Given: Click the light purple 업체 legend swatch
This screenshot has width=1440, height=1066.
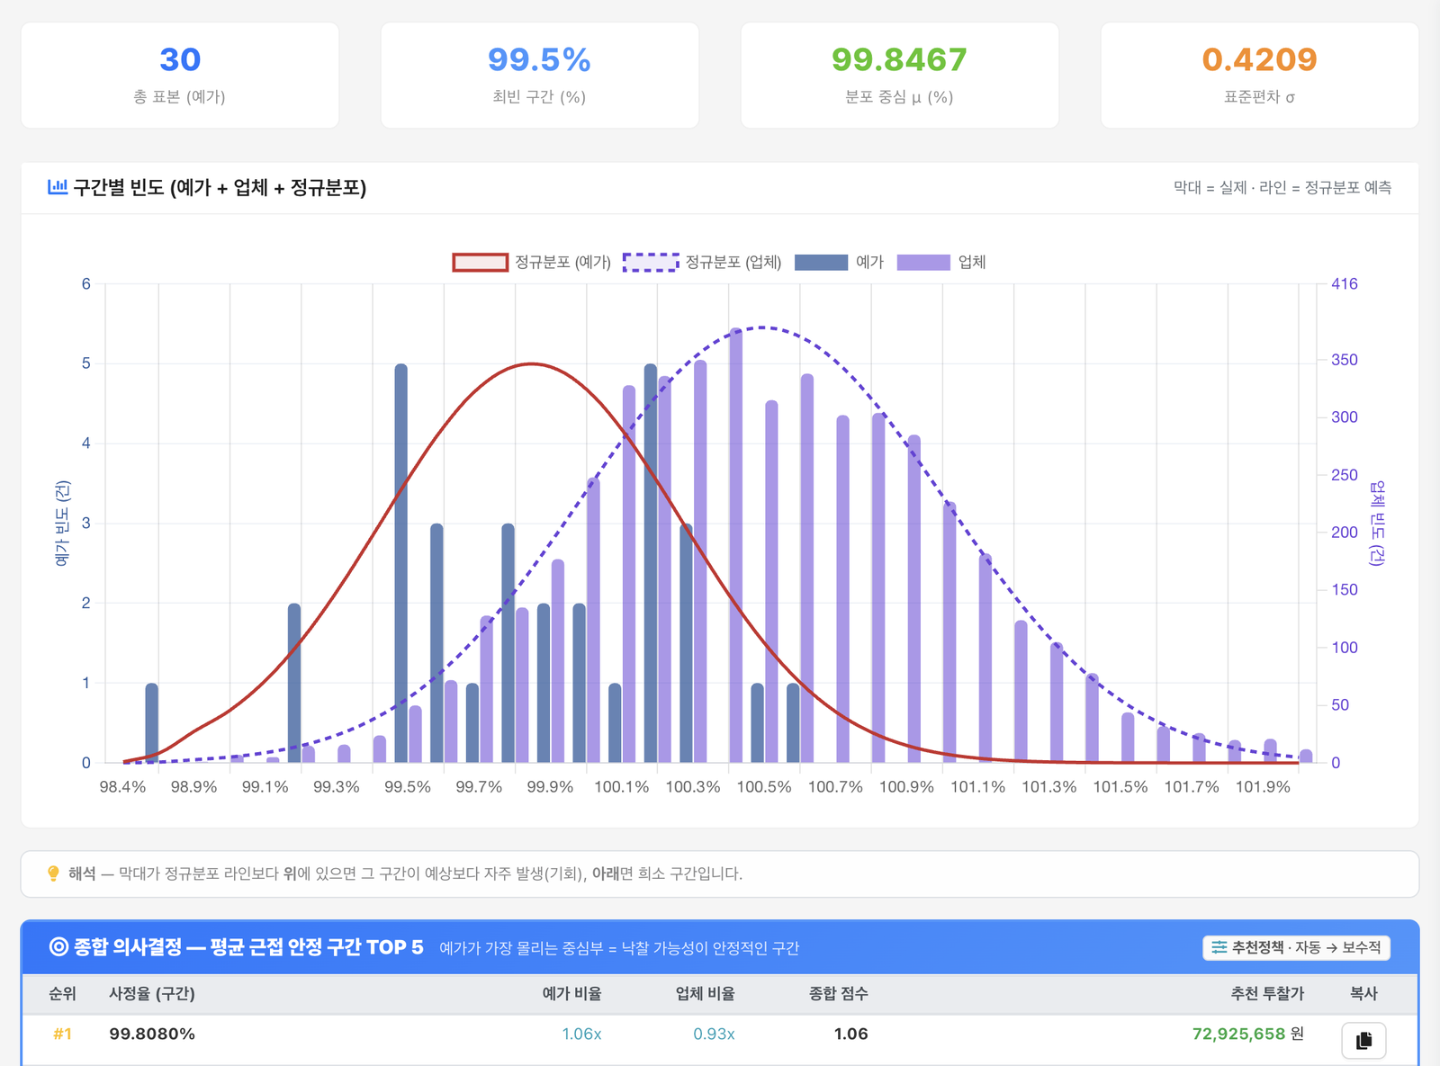Looking at the screenshot, I should [x=923, y=262].
